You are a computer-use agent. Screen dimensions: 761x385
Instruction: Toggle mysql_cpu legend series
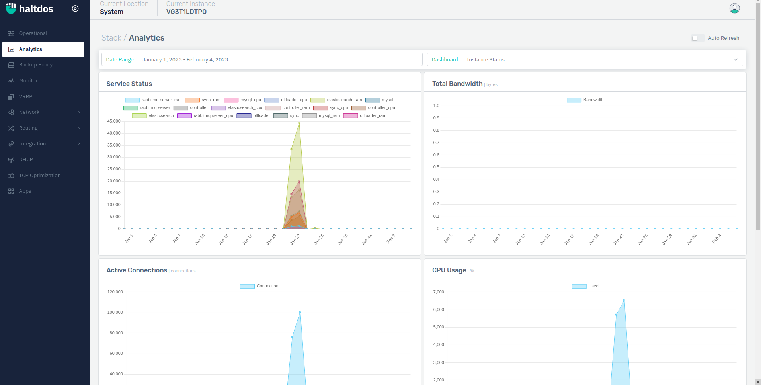pos(242,100)
